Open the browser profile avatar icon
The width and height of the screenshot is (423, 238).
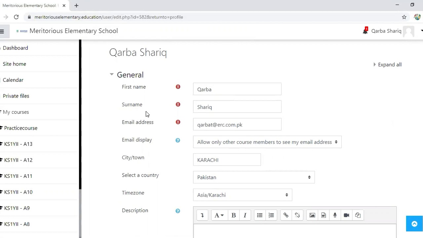pyautogui.click(x=418, y=17)
